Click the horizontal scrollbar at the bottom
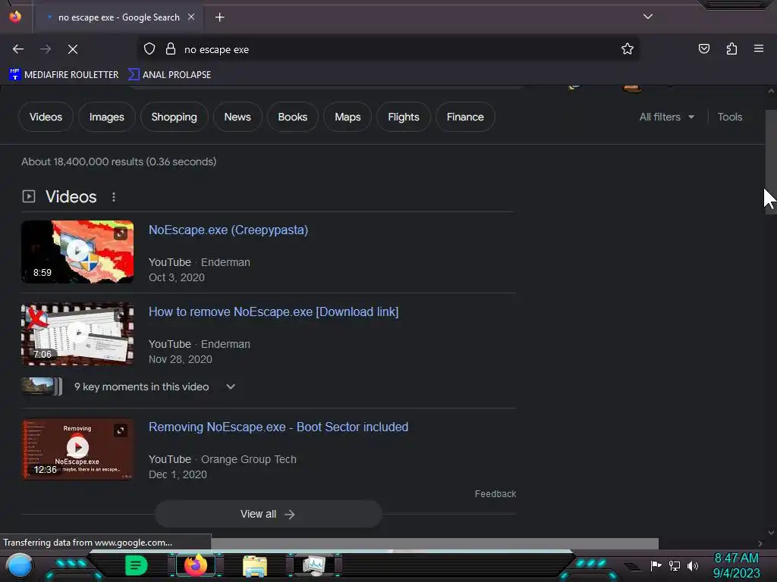 pos(435,543)
